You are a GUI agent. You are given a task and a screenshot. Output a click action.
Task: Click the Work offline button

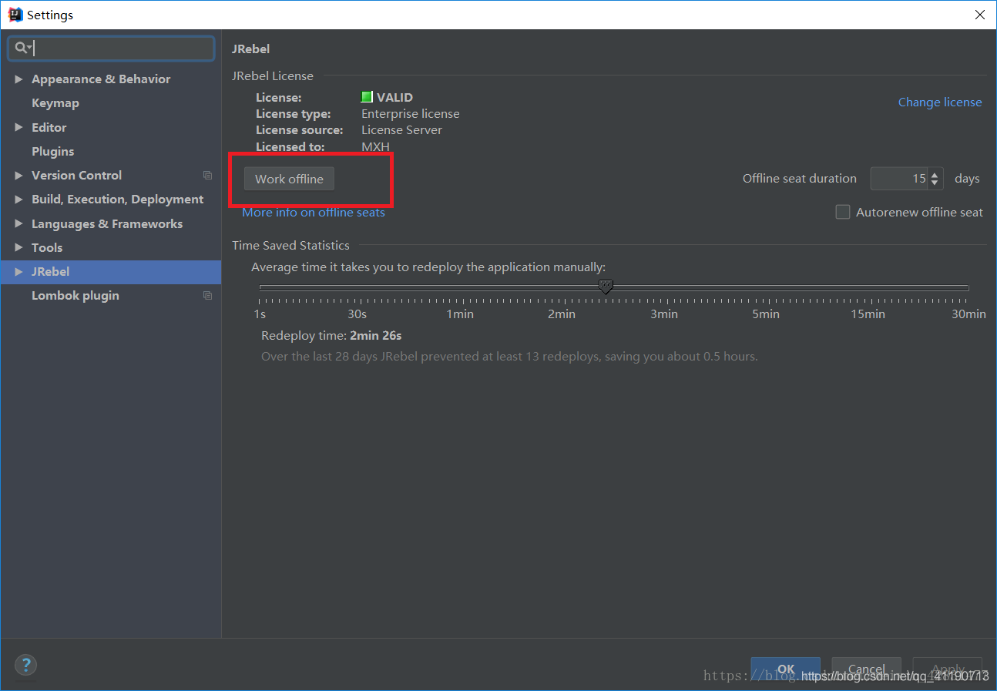[289, 179]
